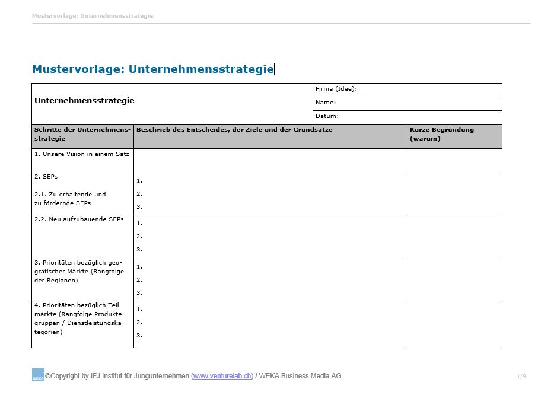The width and height of the screenshot is (554, 395).
Task: Click the Begründung cell in the Vision row
Action: click(454, 160)
